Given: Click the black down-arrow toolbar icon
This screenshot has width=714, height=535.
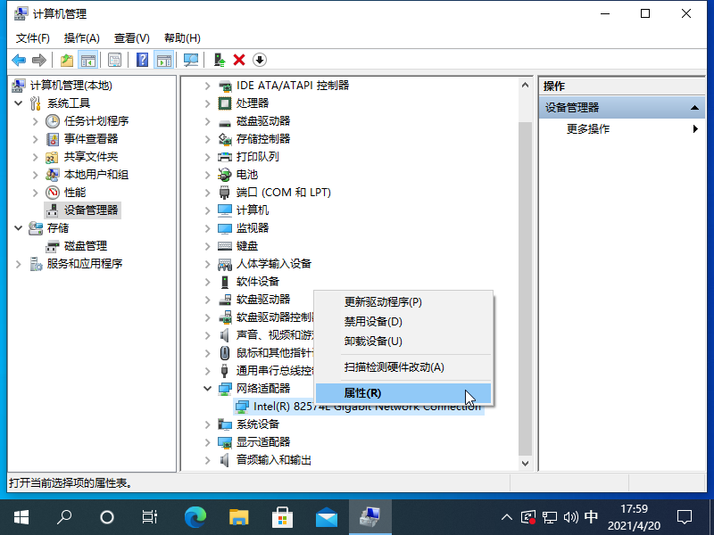Looking at the screenshot, I should [x=260, y=60].
